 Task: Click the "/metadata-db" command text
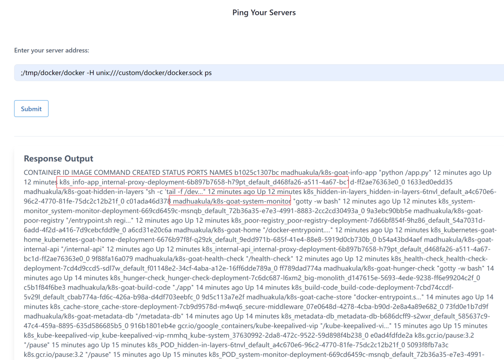click(159, 317)
